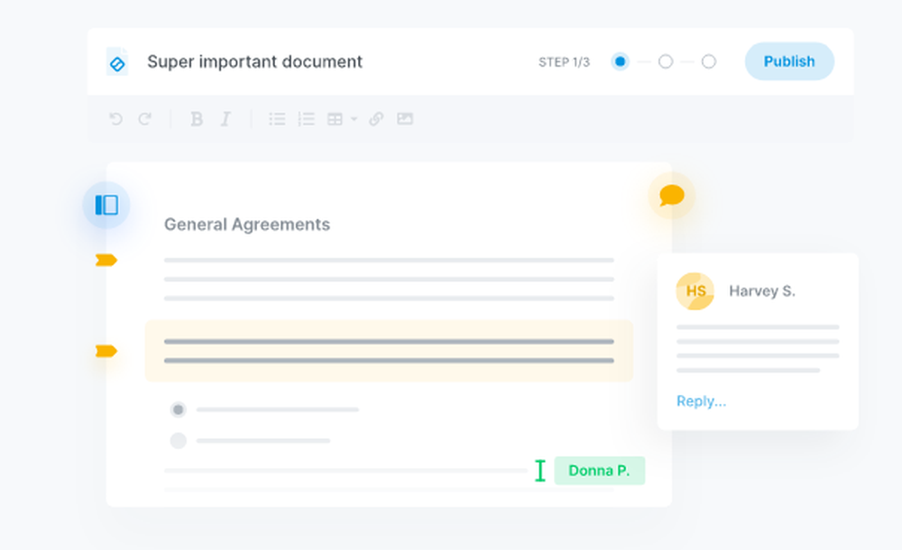The height and width of the screenshot is (550, 902).
Task: Select the second step indicator dot
Action: pos(665,61)
